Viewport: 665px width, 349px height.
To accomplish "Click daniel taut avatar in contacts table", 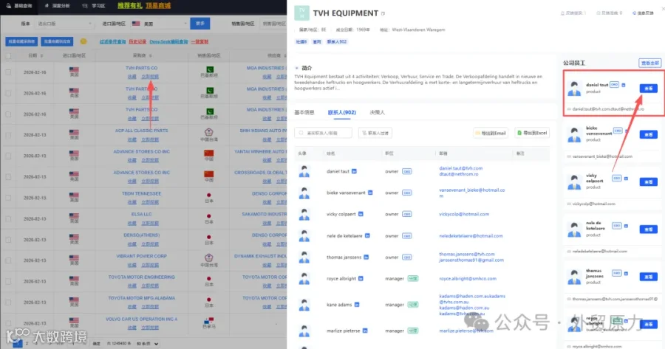I will pos(304,171).
